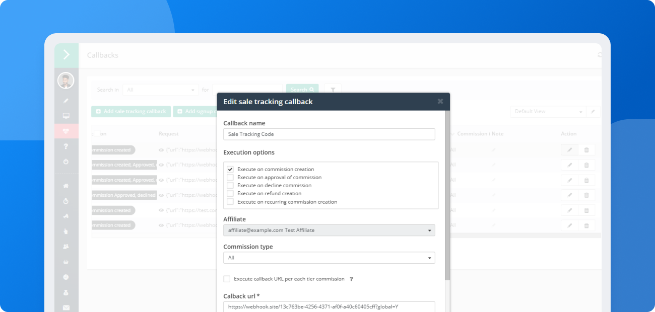Enable Execute on refund creation

(x=230, y=193)
